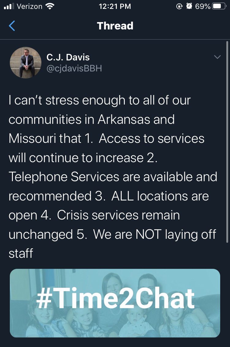The height and width of the screenshot is (347, 230).
Task: Open the #Time2Chat image
Action: point(115,303)
